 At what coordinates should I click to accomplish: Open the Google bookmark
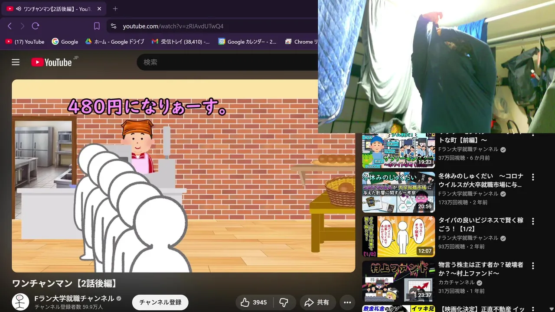tap(65, 42)
